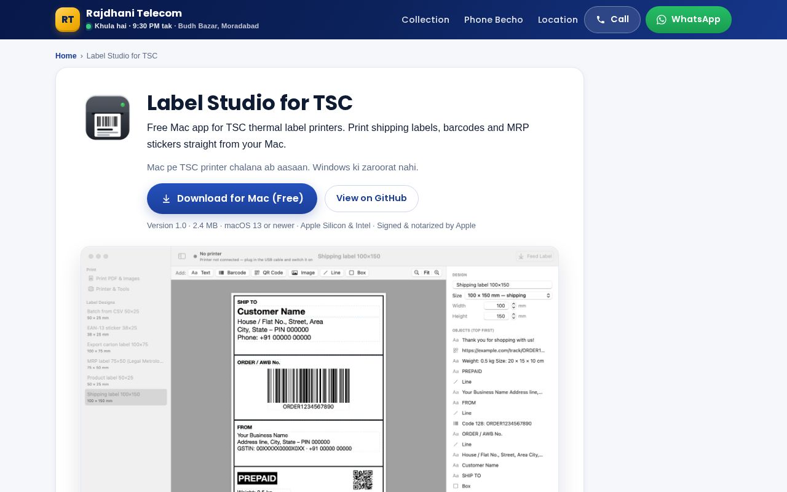Open Print PDF & Images in the sidebar

click(x=114, y=279)
